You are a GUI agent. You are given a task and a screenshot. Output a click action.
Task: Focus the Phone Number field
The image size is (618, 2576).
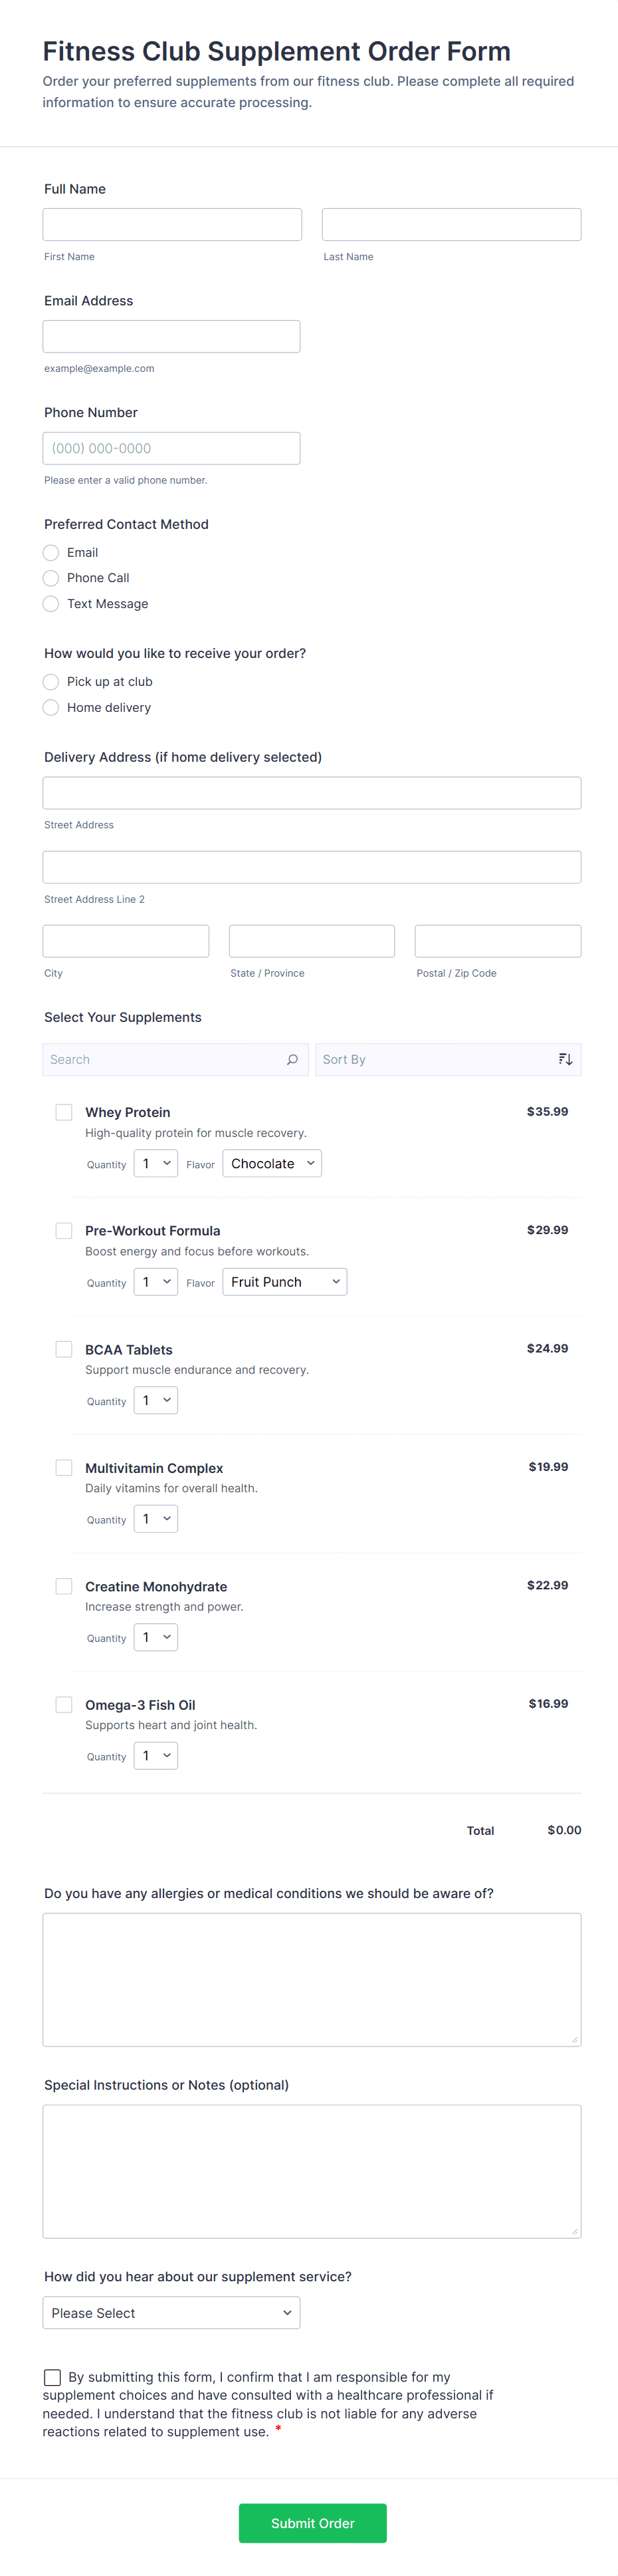pos(171,449)
